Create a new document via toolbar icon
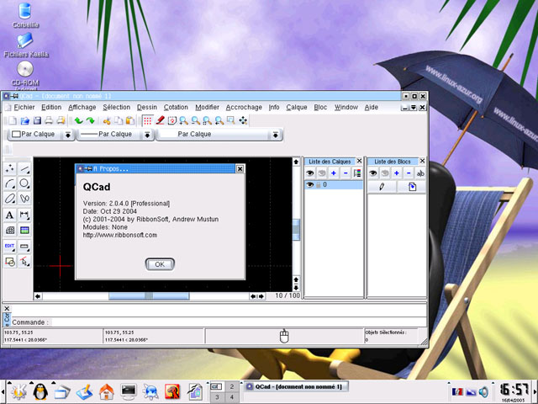 click(x=13, y=120)
